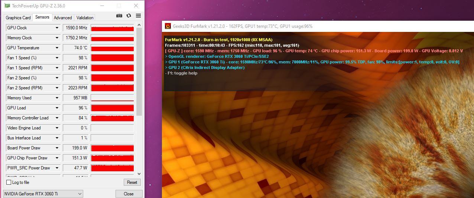Expand the PWR_SRC Power Draw dropdown

click(x=57, y=168)
